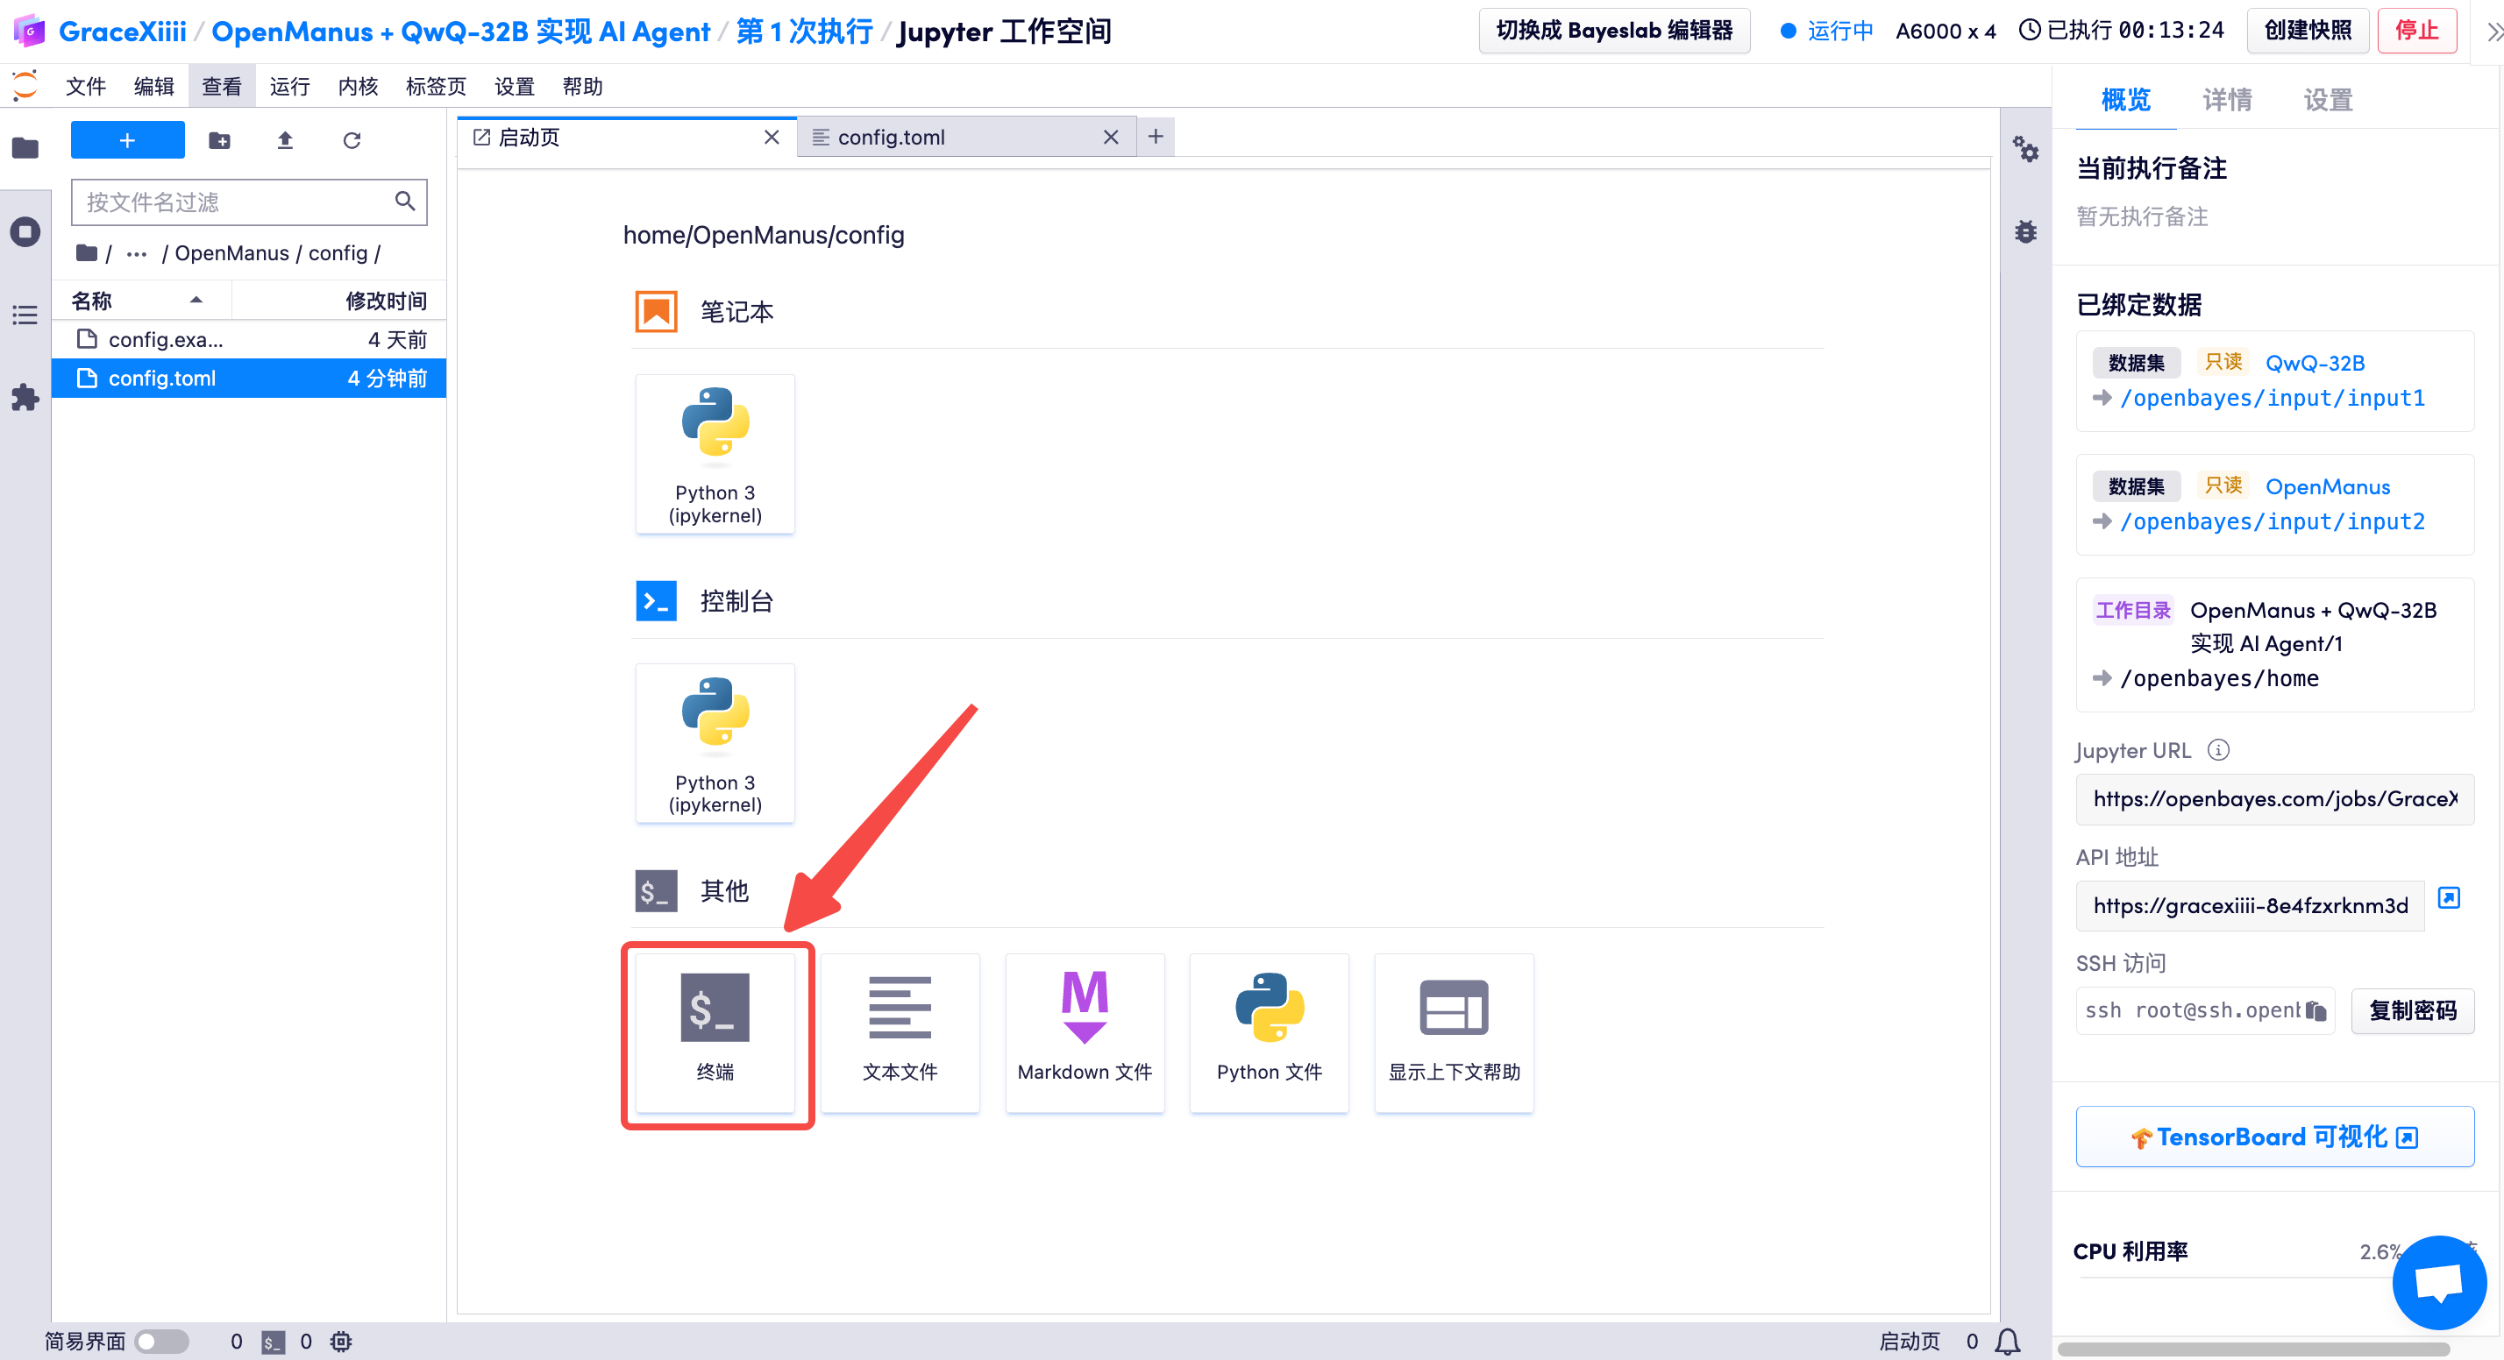2504x1360 pixels.
Task: Expand the collapsed breadcrumb ellipsis
Action: point(136,253)
